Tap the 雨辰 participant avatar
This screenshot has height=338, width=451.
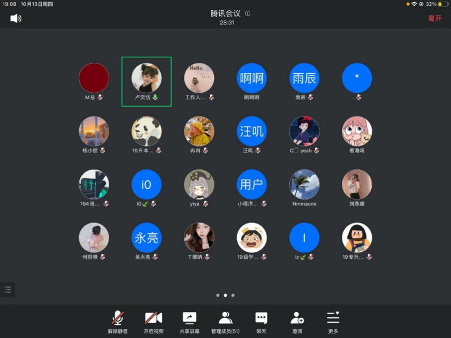[304, 78]
